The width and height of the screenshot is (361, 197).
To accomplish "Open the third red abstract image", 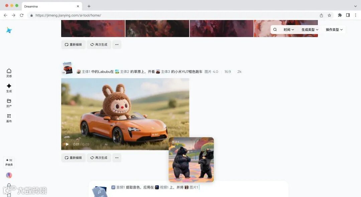I will (222, 28).
